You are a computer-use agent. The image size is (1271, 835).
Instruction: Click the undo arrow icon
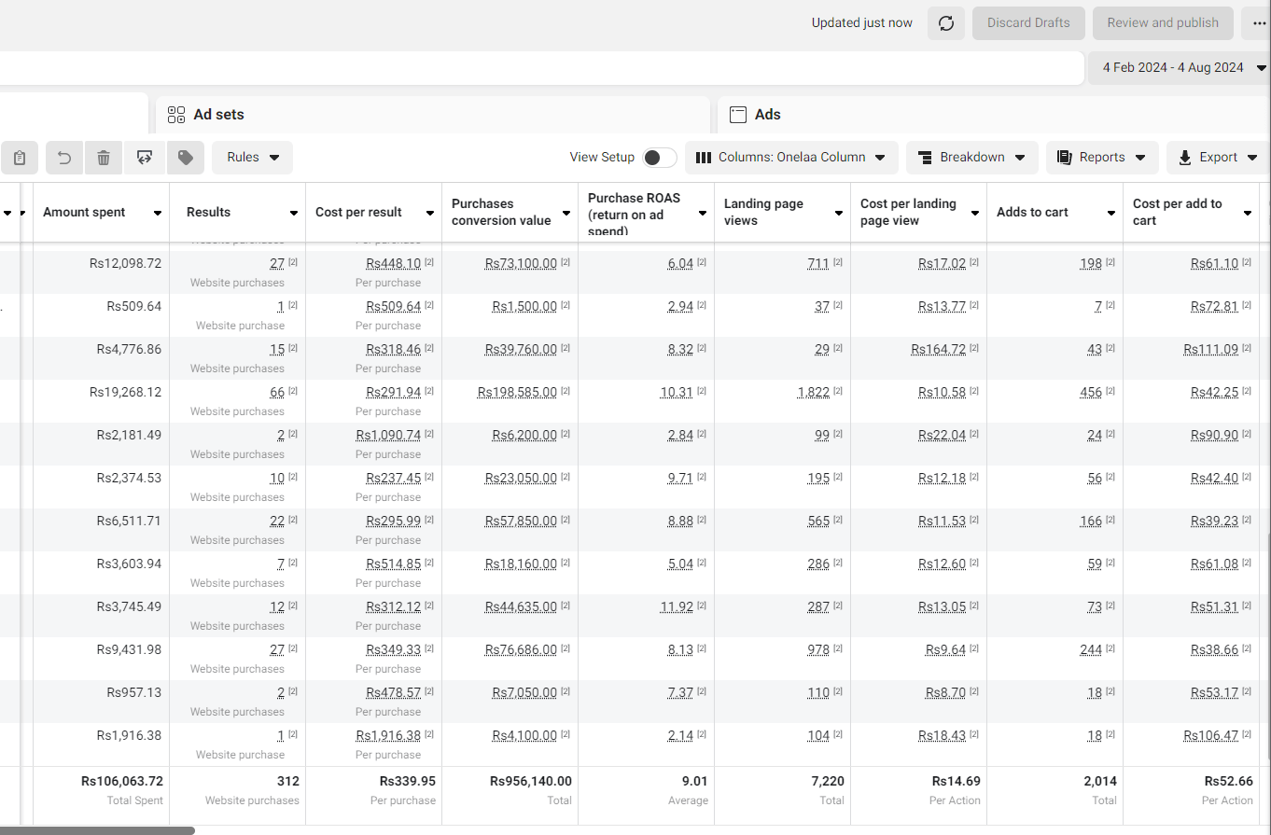coord(64,158)
